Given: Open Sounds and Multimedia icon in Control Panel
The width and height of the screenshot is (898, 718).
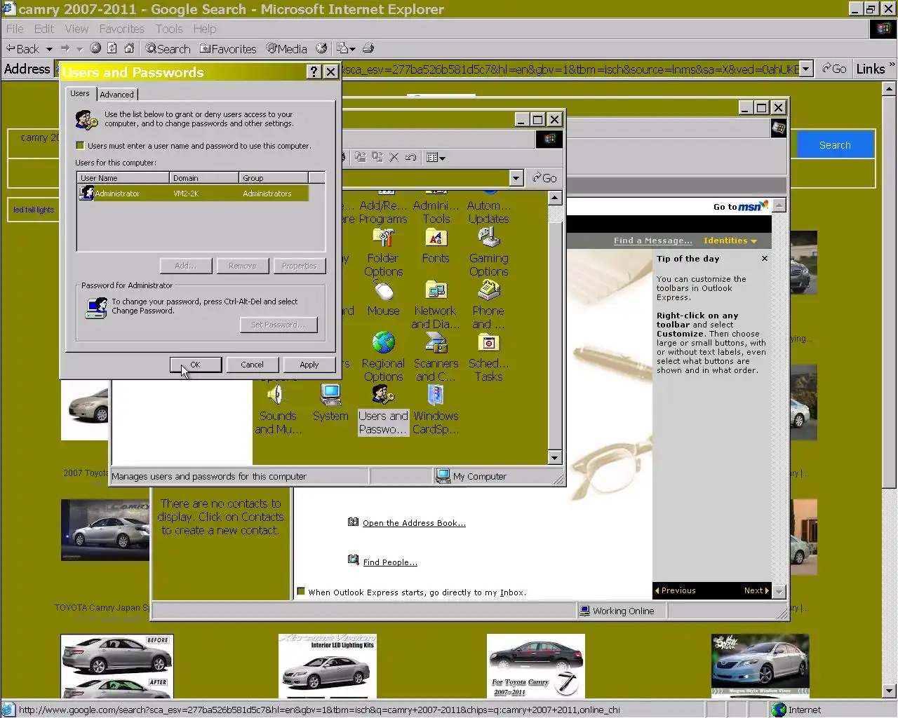Looking at the screenshot, I should click(x=278, y=409).
